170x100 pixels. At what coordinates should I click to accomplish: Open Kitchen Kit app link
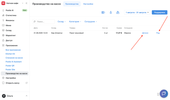(x=10, y=54)
